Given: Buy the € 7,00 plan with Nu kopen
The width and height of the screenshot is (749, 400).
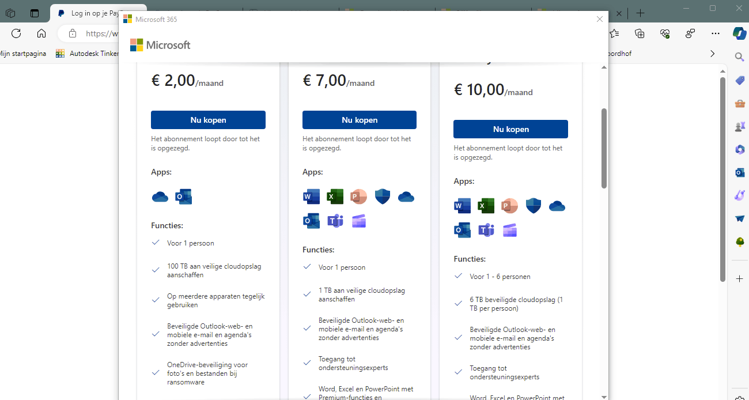Looking at the screenshot, I should [360, 120].
